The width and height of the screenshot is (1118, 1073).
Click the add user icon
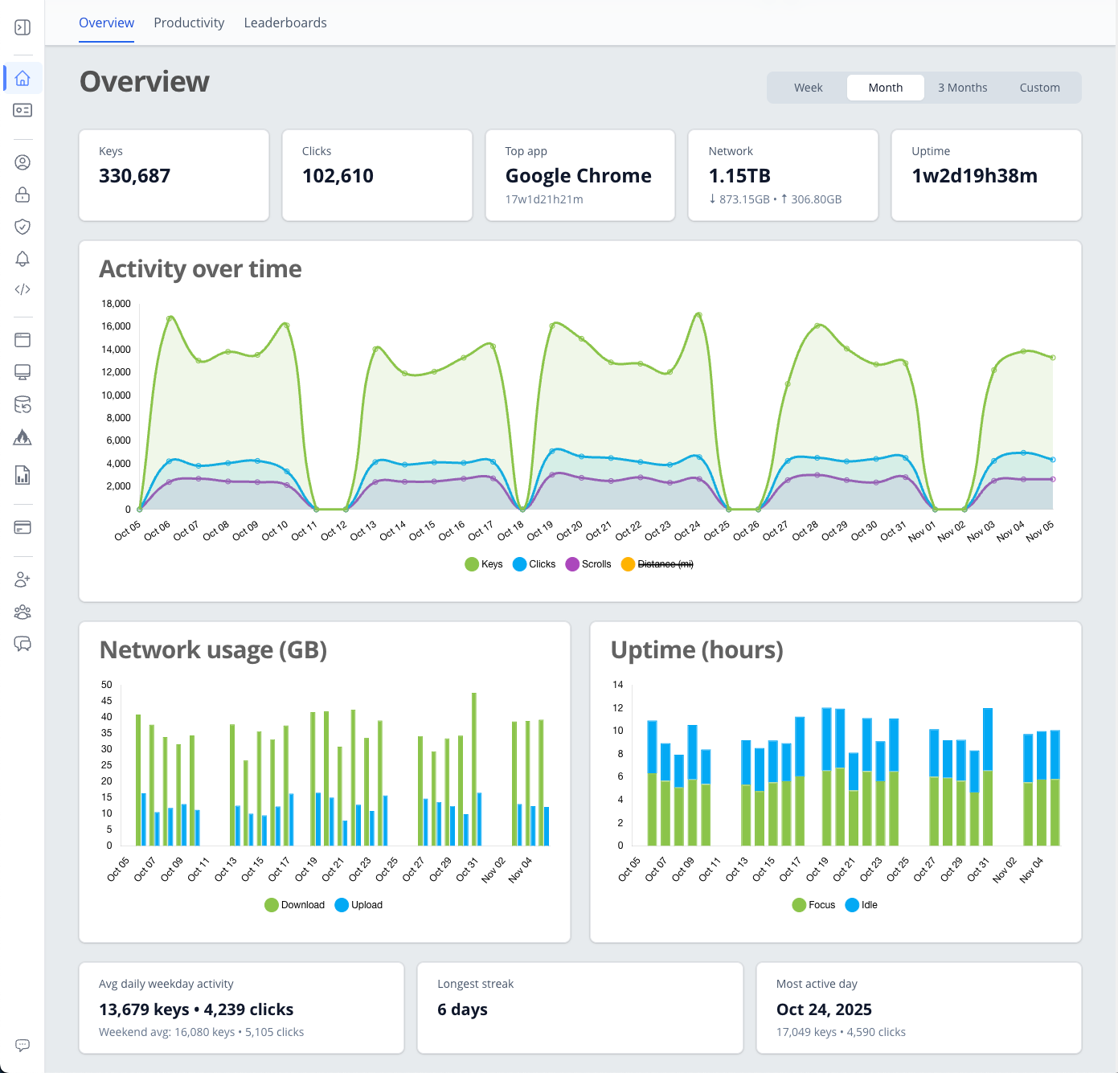tap(23, 579)
